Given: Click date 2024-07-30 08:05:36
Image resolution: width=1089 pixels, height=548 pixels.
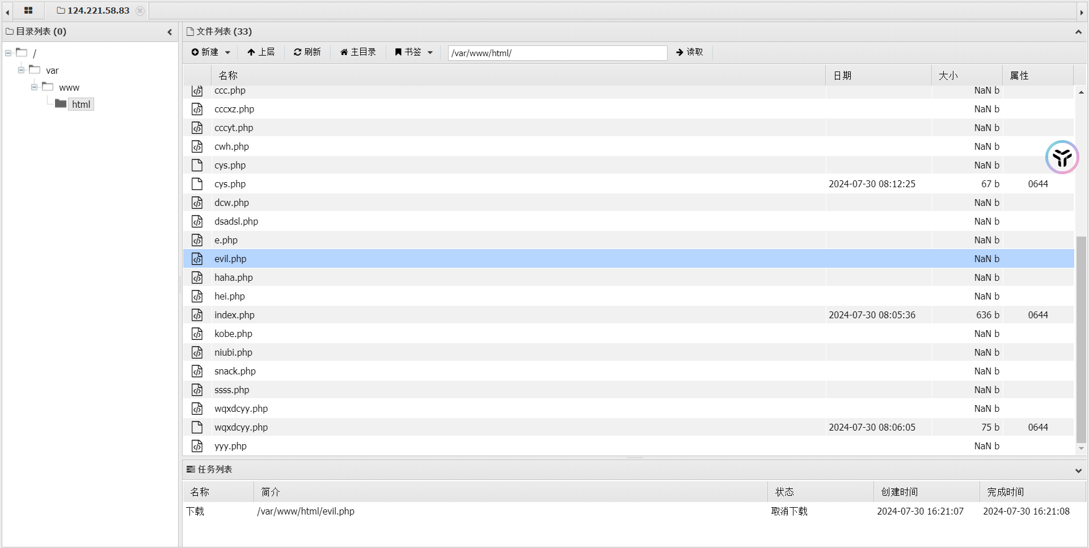Looking at the screenshot, I should click(x=872, y=315).
